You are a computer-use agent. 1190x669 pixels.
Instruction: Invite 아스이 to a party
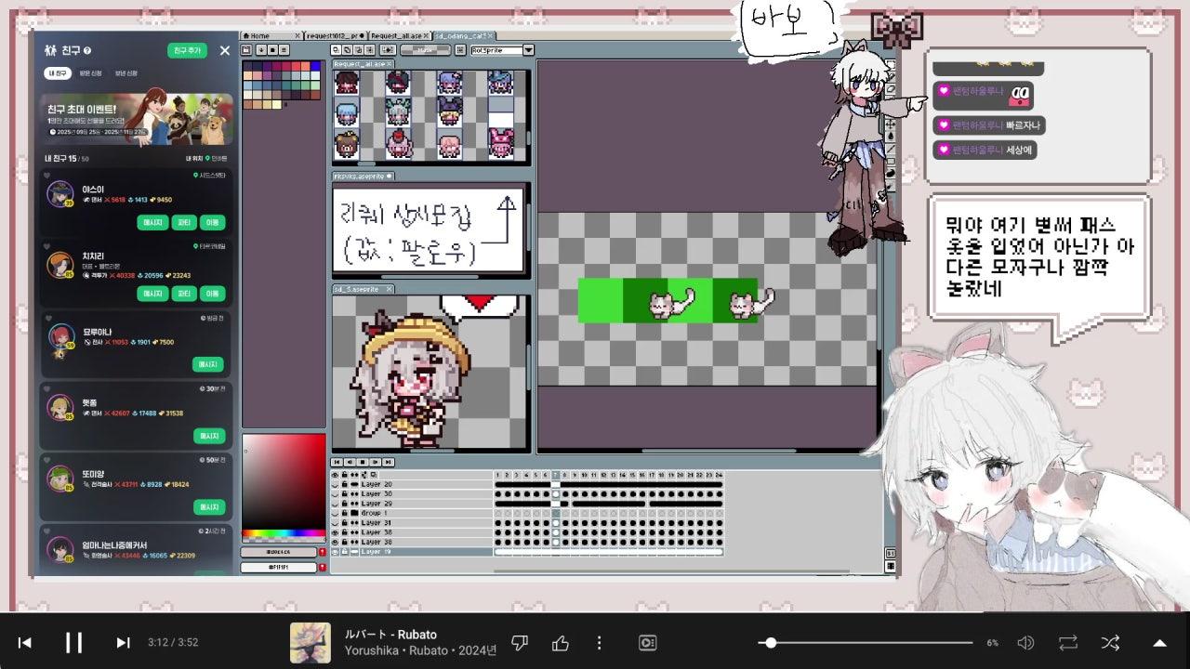184,223
